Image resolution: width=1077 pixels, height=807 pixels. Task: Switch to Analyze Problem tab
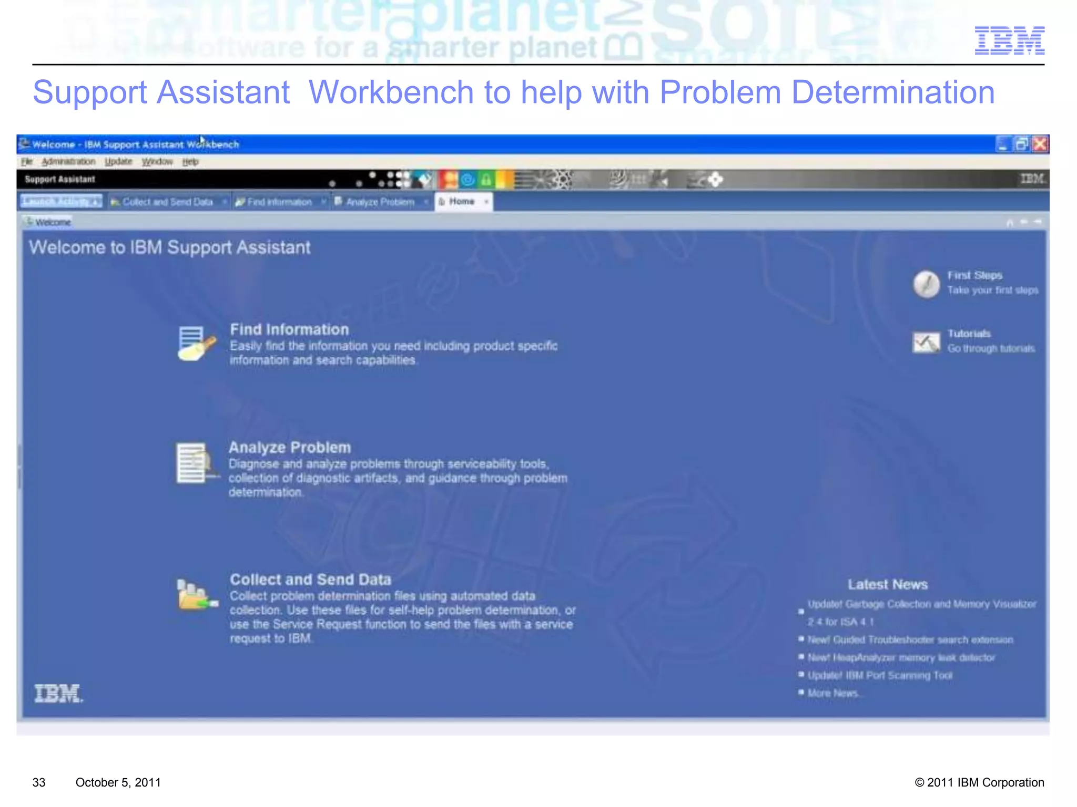tap(380, 202)
